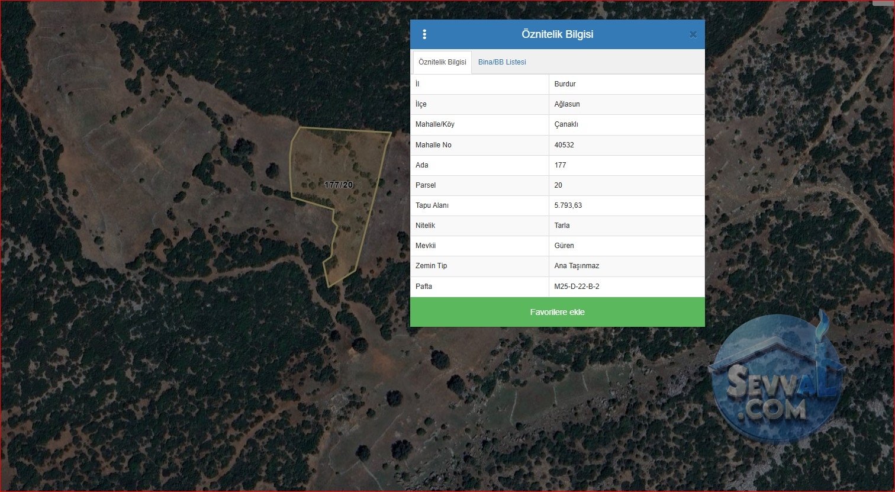Click the Mahalle/Köy row label
This screenshot has width=895, height=492.
(435, 124)
